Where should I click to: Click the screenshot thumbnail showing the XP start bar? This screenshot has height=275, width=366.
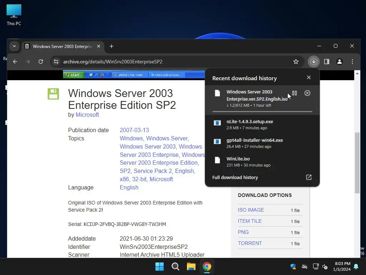point(134,74)
